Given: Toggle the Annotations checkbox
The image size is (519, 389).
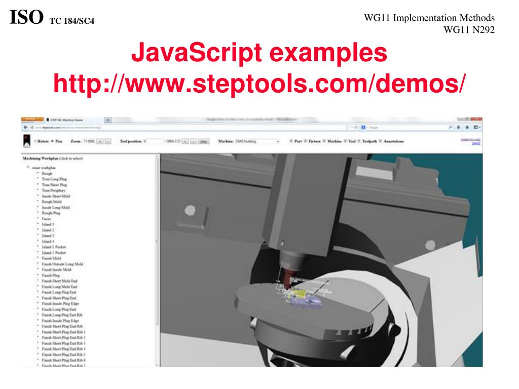Looking at the screenshot, I should (x=380, y=141).
